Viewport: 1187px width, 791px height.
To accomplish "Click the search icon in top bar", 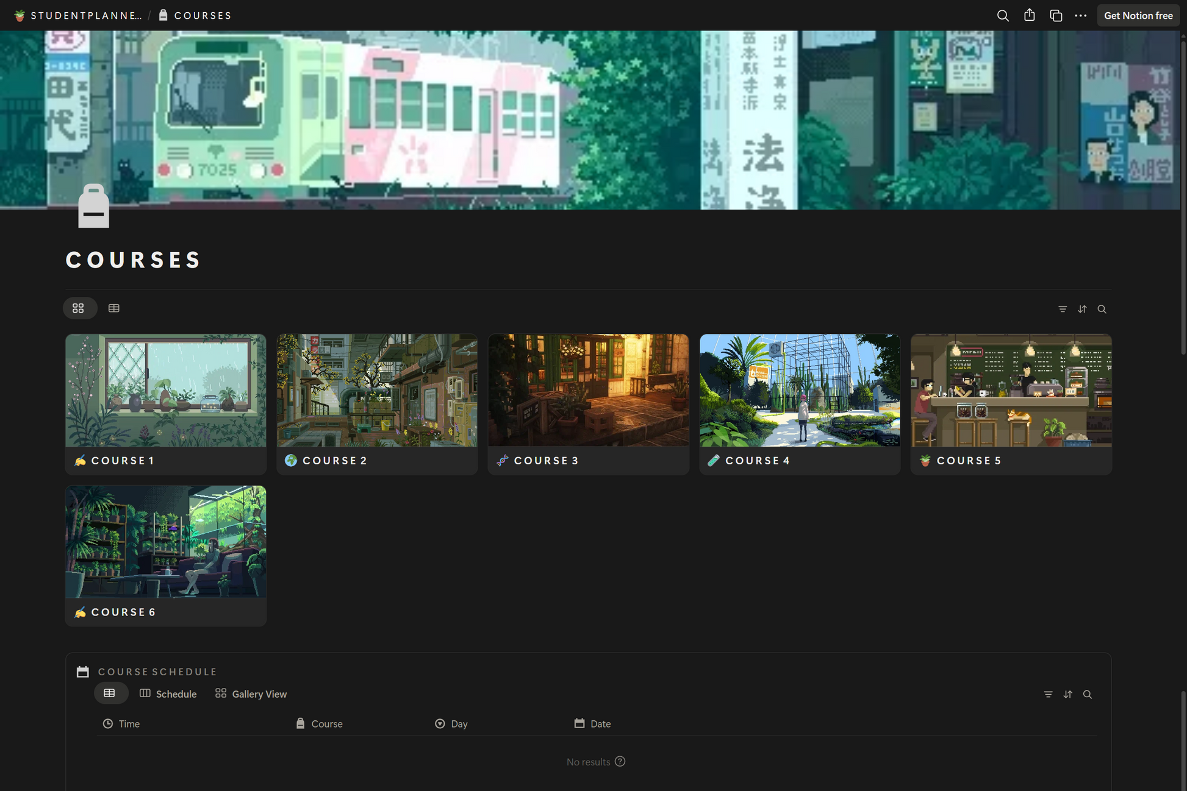I will (x=1002, y=15).
